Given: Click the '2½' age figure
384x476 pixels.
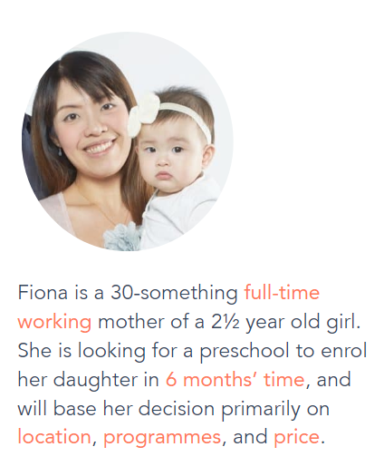Looking at the screenshot, I should pos(226,322).
